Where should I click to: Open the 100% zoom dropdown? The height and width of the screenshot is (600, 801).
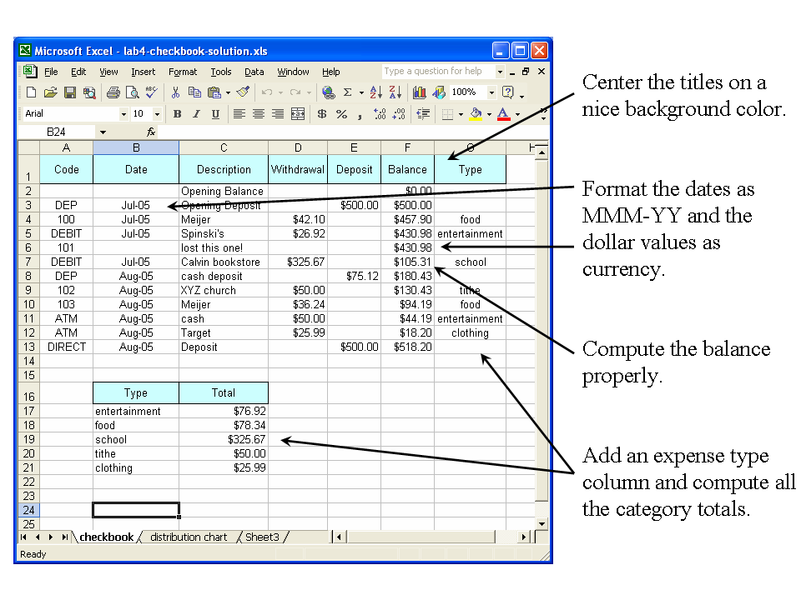coord(491,92)
